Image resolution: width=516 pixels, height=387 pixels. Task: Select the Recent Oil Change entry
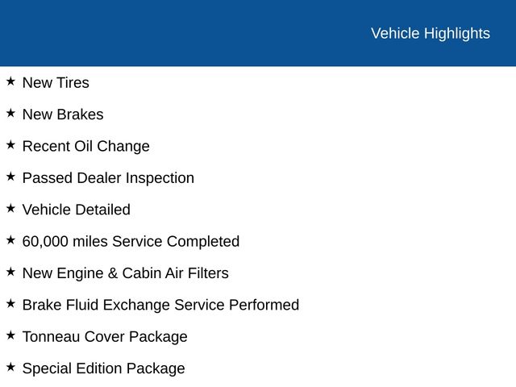[x=86, y=147]
